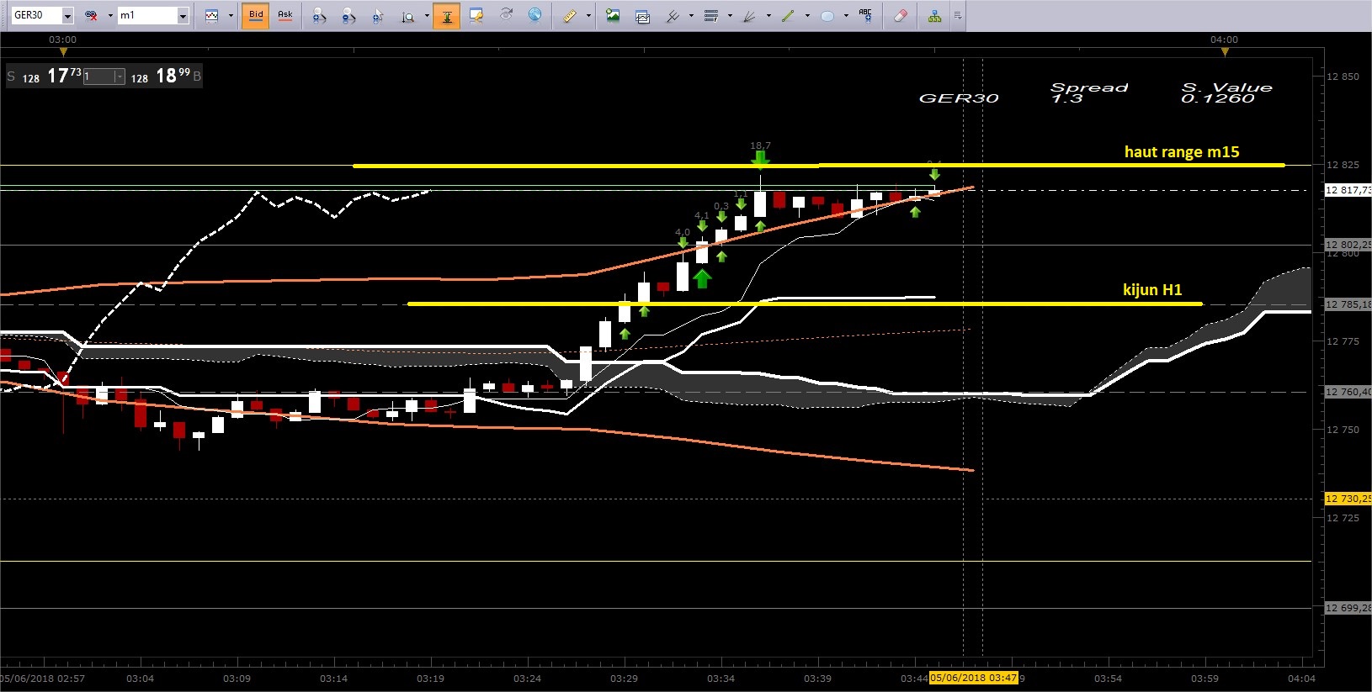Open the ellipse shape tool dropdown arrow
Screen dimensions: 1372x692
coord(846,15)
